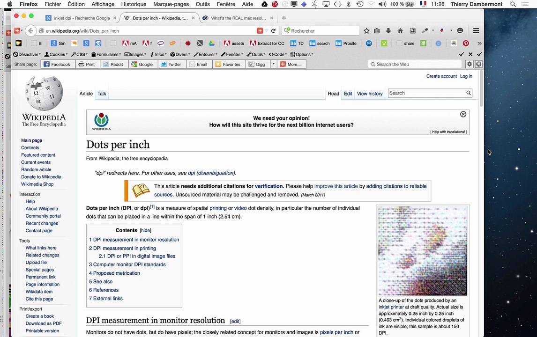The width and height of the screenshot is (537, 337).
Task: Share page to Reddit
Action: (114, 64)
